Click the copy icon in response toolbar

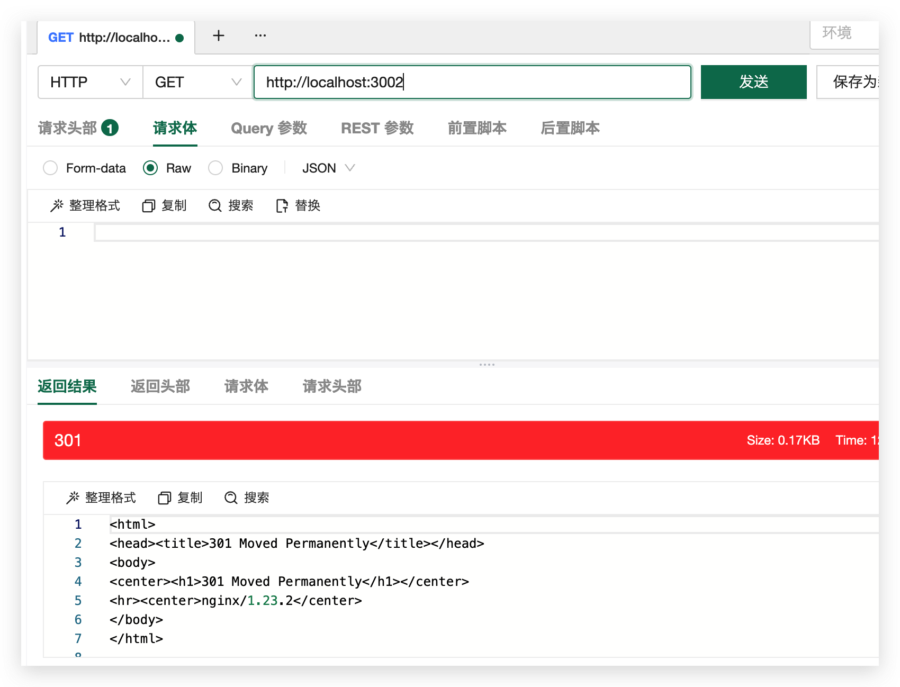click(165, 498)
